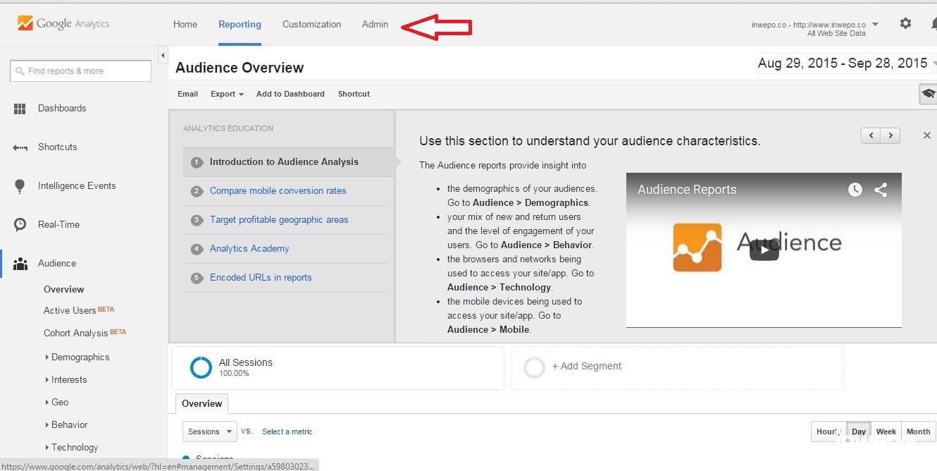
Task: Switch graph to Week view
Action: tap(886, 432)
